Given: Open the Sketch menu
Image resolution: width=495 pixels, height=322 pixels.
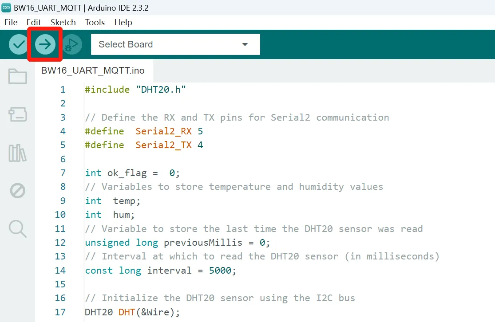Looking at the screenshot, I should (x=63, y=22).
